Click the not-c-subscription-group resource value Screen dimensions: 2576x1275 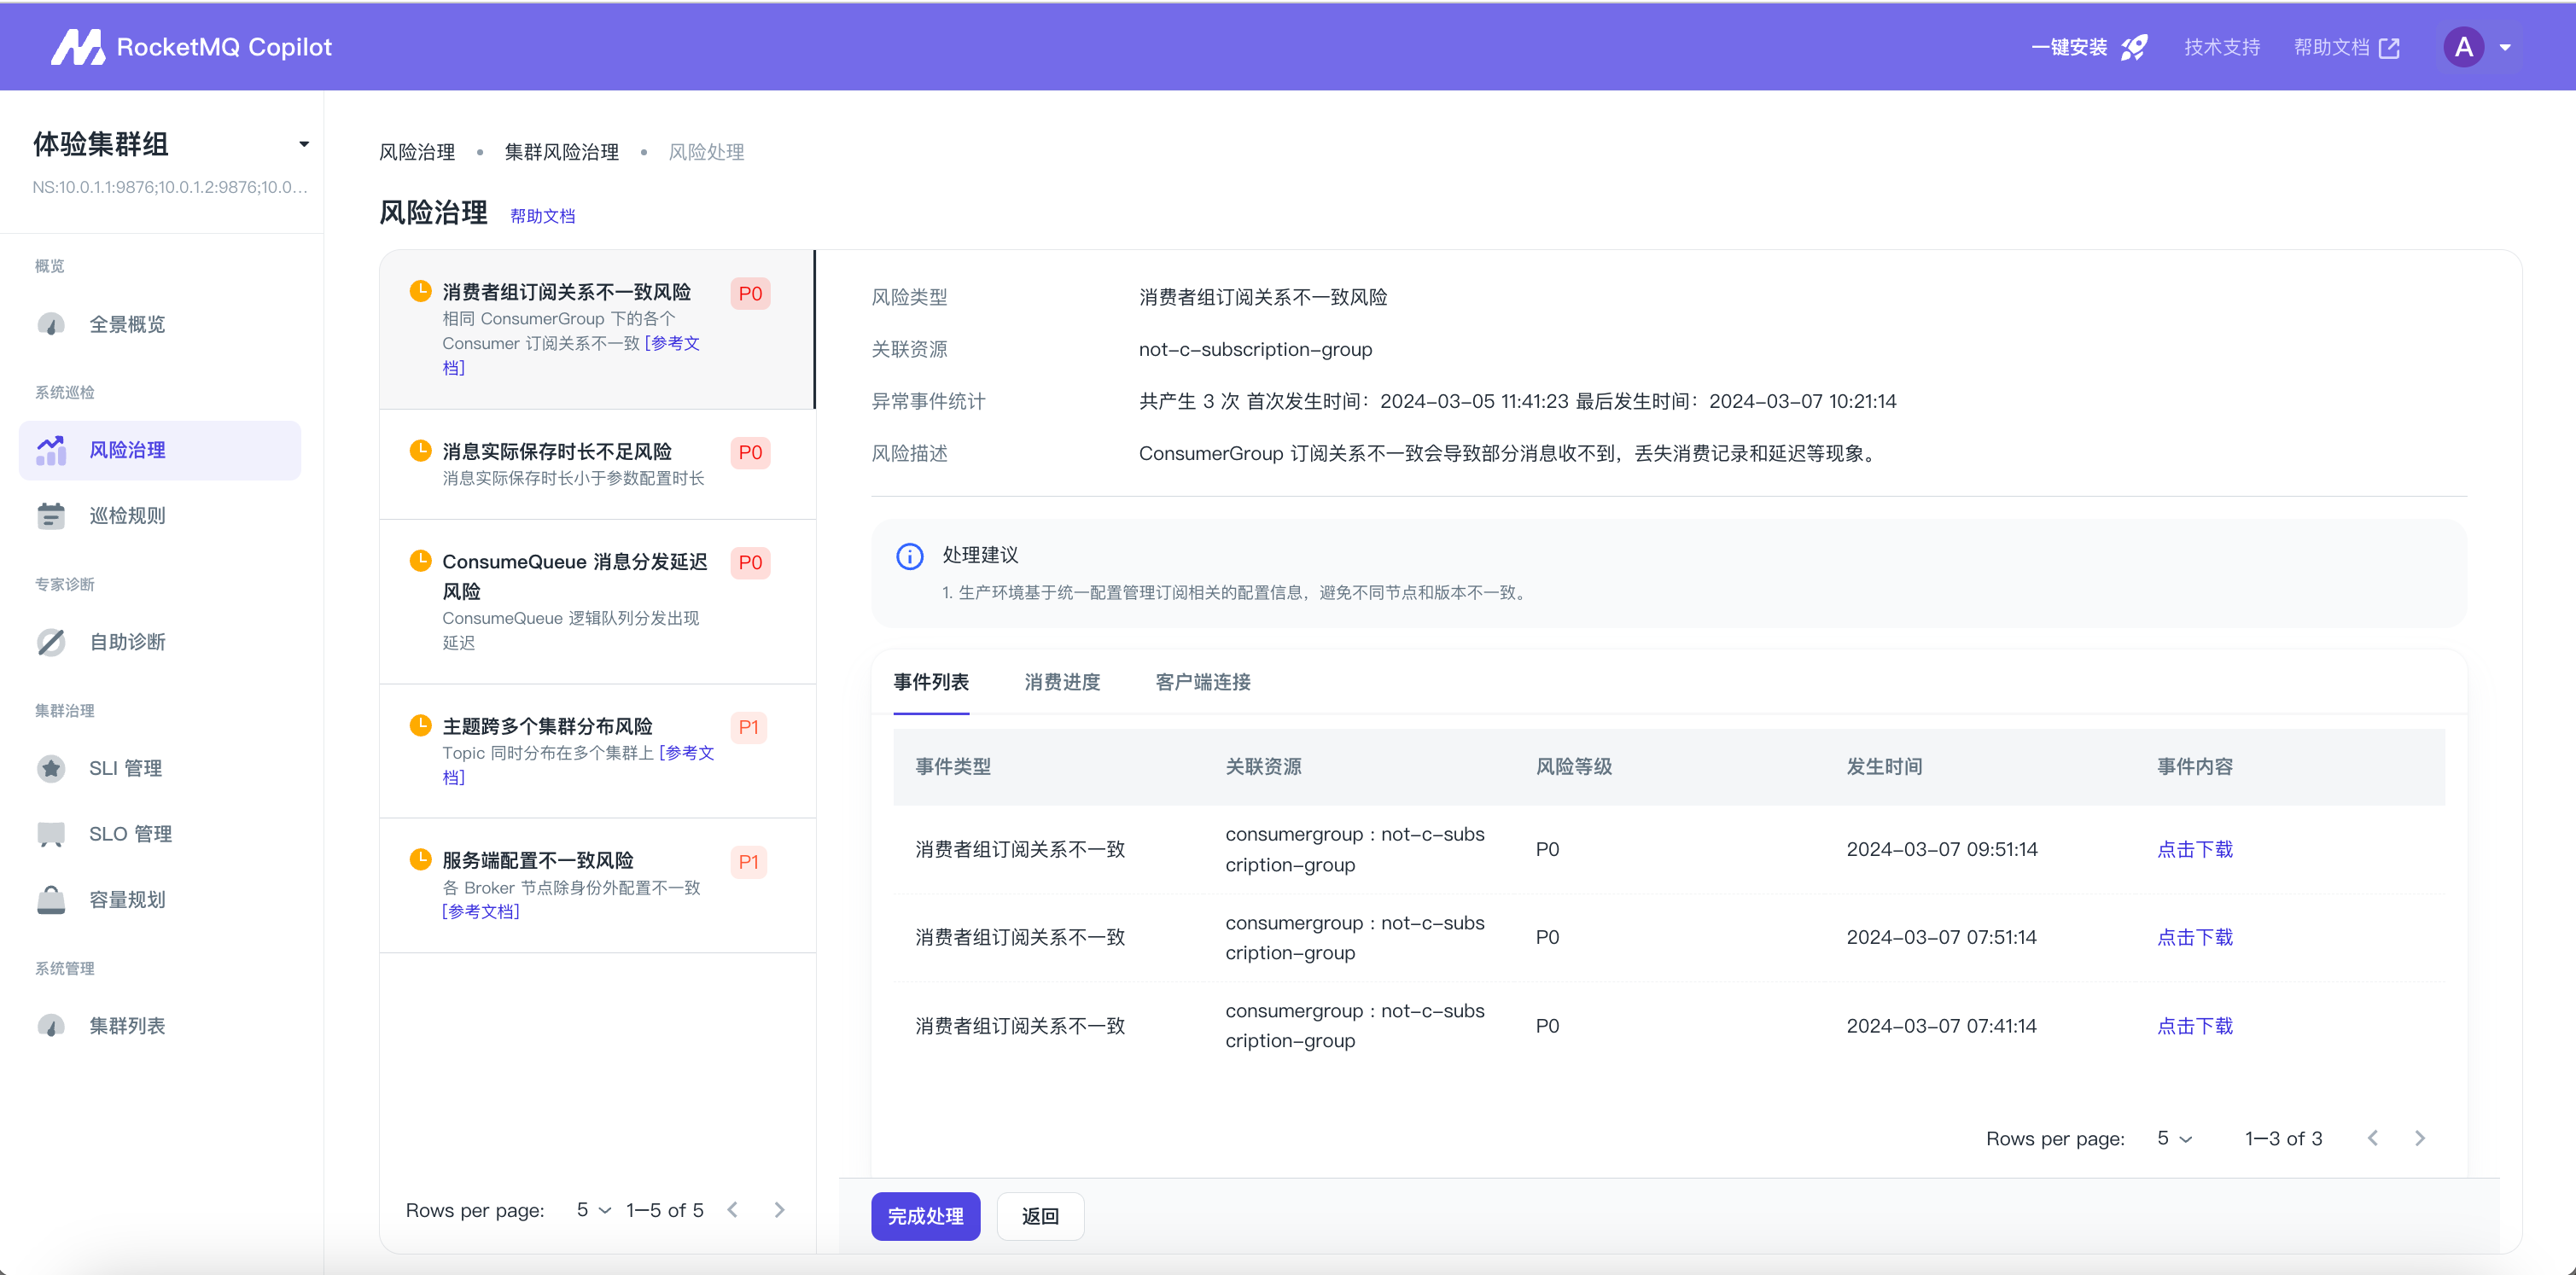point(1255,349)
